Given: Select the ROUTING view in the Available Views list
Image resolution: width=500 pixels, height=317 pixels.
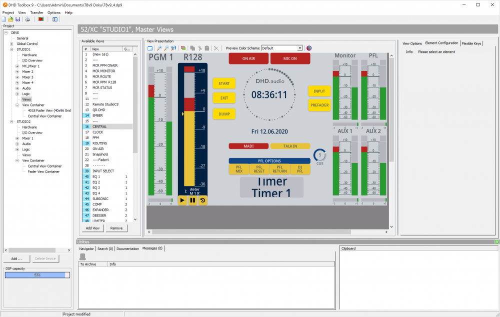Looking at the screenshot, I should (x=99, y=143).
